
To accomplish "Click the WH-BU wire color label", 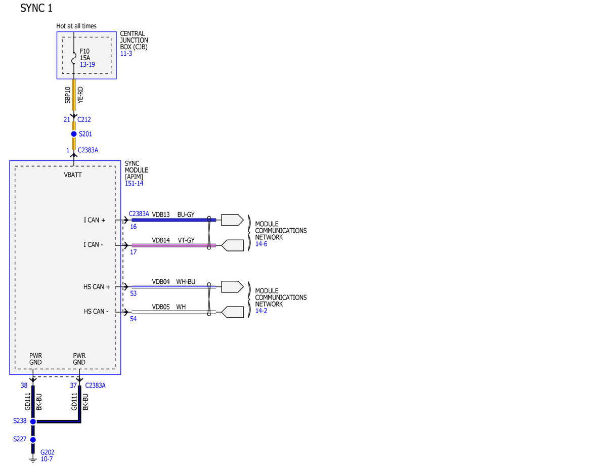I will click(186, 281).
